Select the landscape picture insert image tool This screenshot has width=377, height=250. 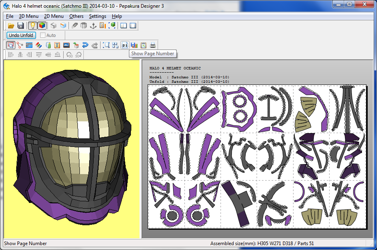pos(66,45)
